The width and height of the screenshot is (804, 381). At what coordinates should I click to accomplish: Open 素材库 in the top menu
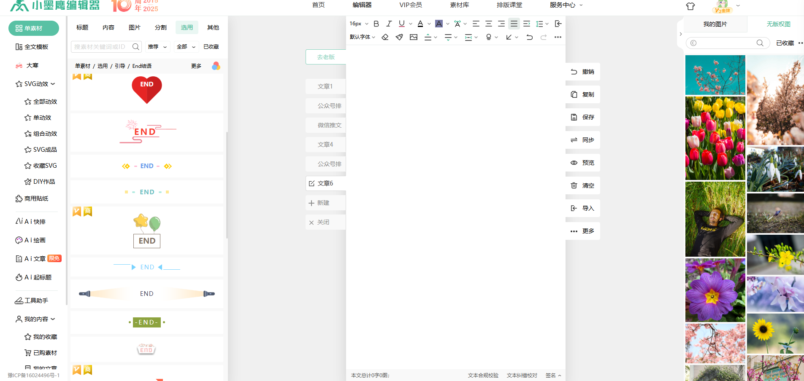tap(459, 5)
